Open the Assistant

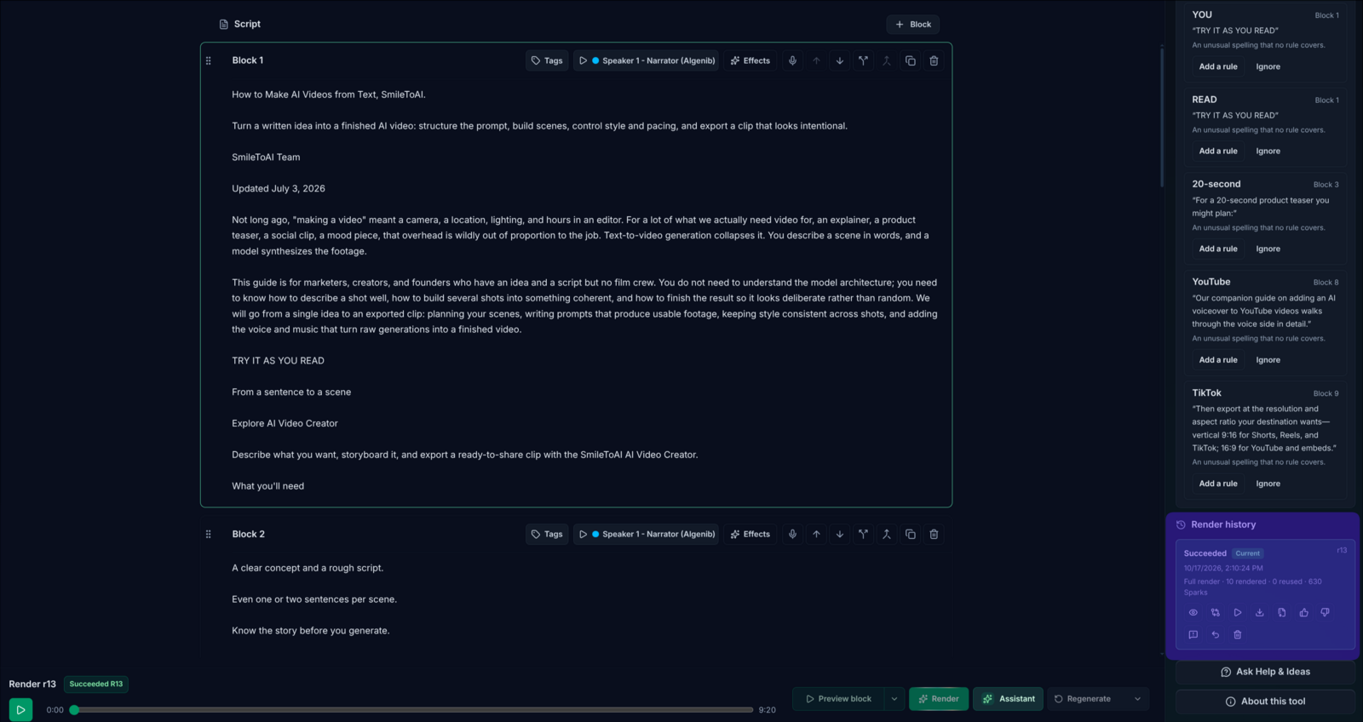(1008, 699)
